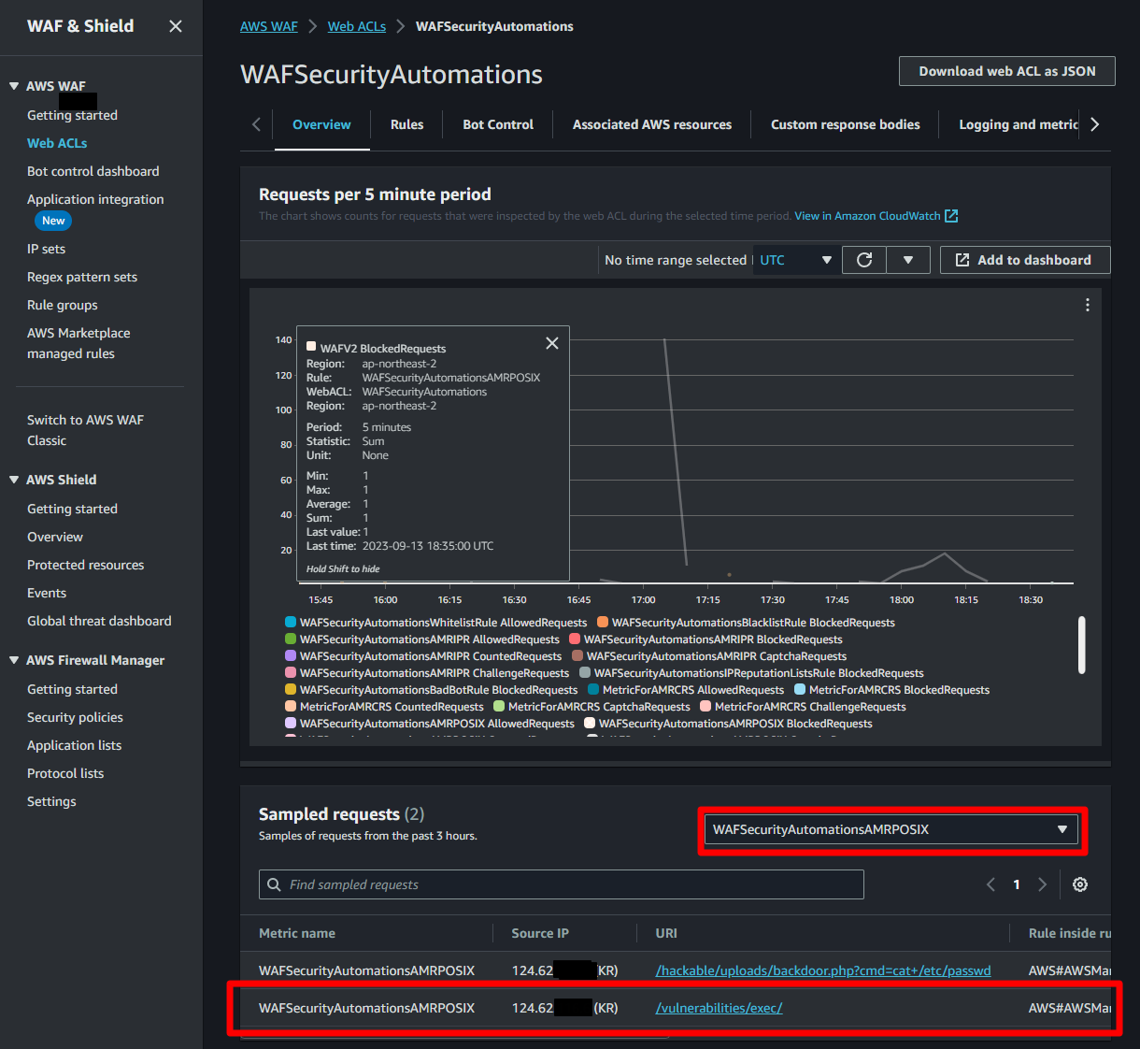Screen dimensions: 1140x1049
Task: Collapse the AWS Firewall Manager section
Action: (14, 660)
